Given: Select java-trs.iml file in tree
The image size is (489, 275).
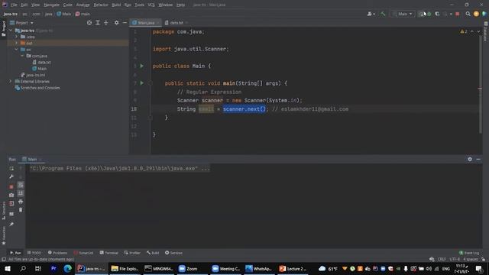Looking at the screenshot, I should click(x=33, y=75).
